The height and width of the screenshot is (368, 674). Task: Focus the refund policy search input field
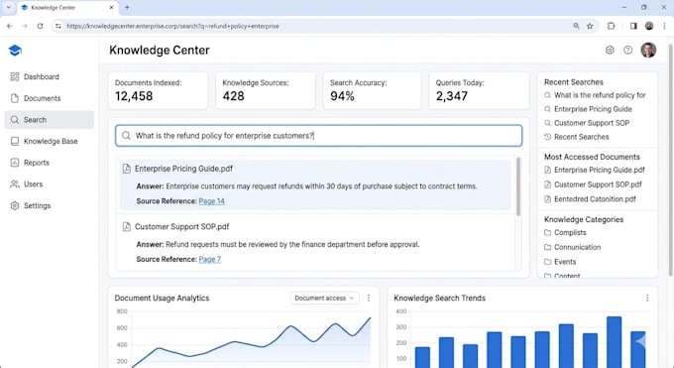pos(318,136)
